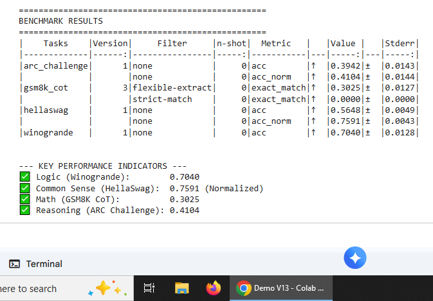Click the stderr value 0.0127
Image resolution: width=433 pixels, height=301 pixels.
coord(400,88)
